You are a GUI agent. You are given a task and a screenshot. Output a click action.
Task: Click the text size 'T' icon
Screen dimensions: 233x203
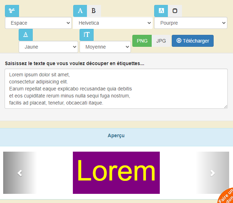coord(87,35)
